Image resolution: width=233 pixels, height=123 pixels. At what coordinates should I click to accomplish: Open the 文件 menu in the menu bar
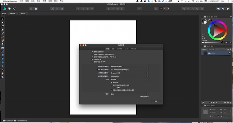tap(21, 1)
